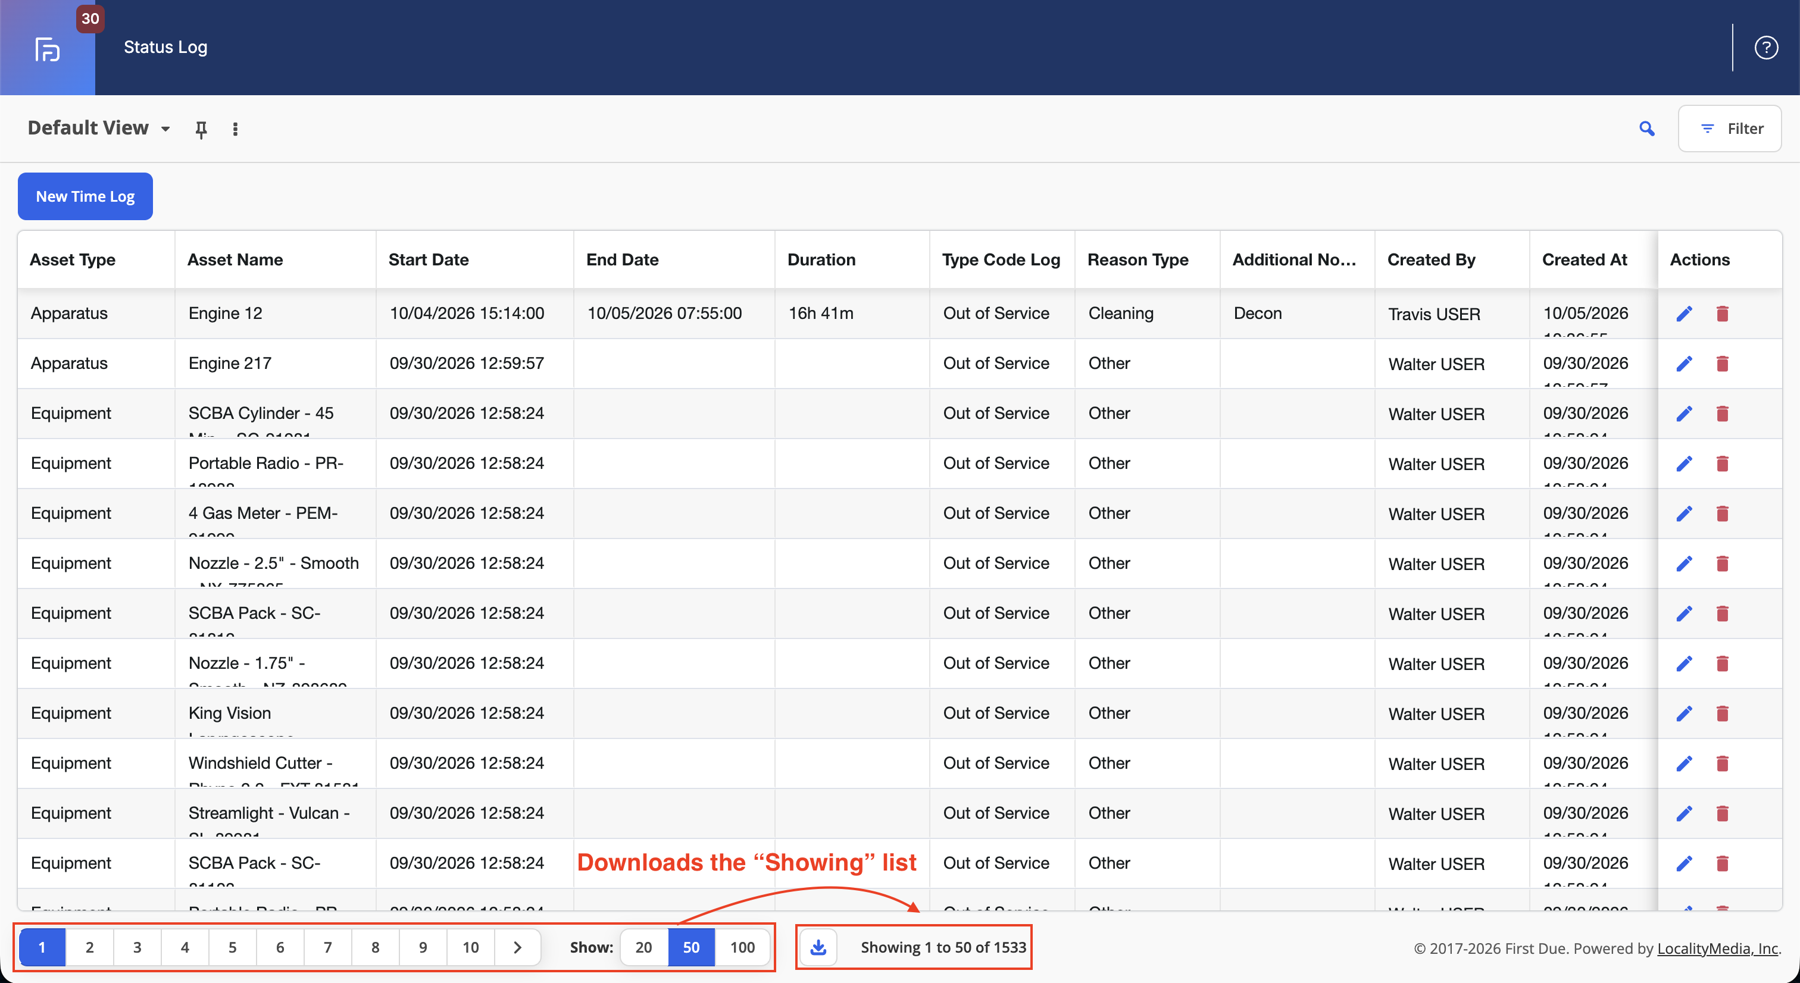Edit the Windshield Cutter log entry
Viewport: 1800px width, 983px height.
(x=1684, y=763)
